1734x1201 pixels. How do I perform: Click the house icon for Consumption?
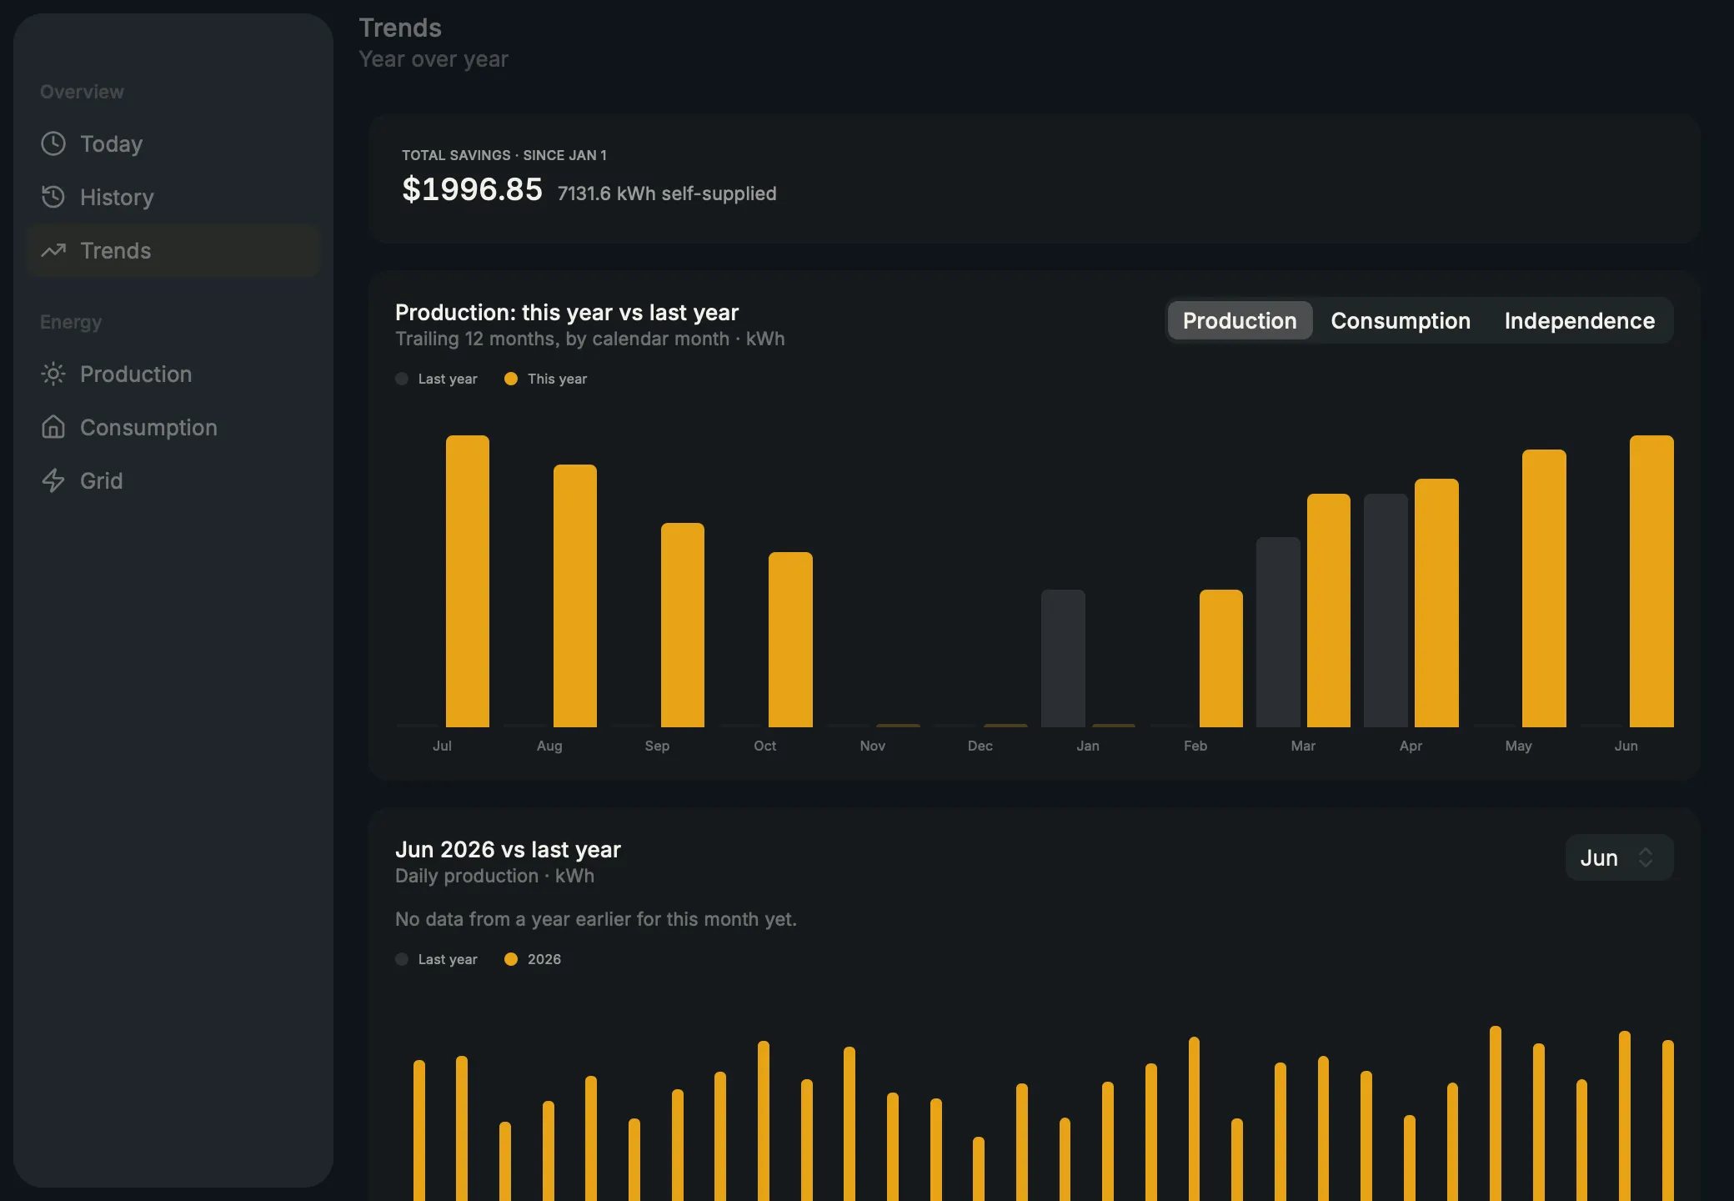(x=53, y=427)
